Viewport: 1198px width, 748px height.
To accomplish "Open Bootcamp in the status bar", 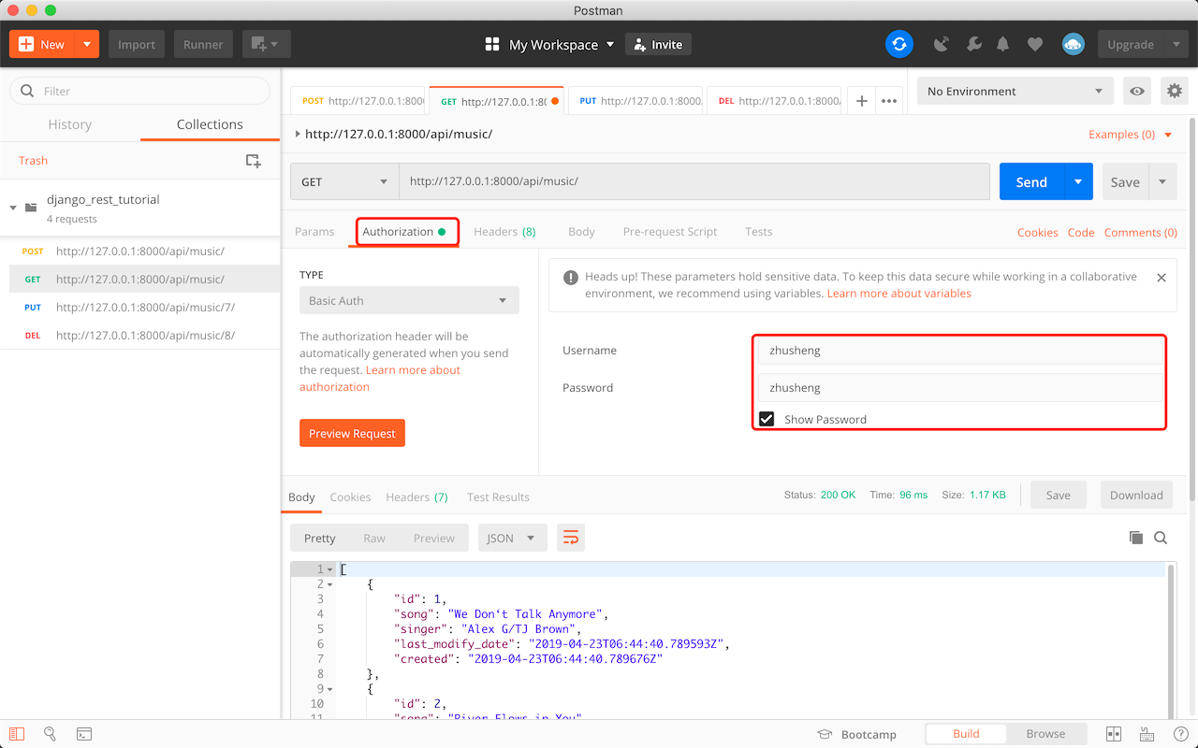I will click(x=857, y=734).
